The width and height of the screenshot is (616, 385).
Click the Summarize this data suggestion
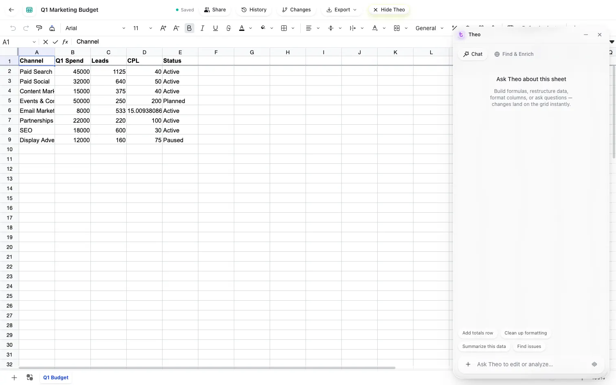(484, 346)
